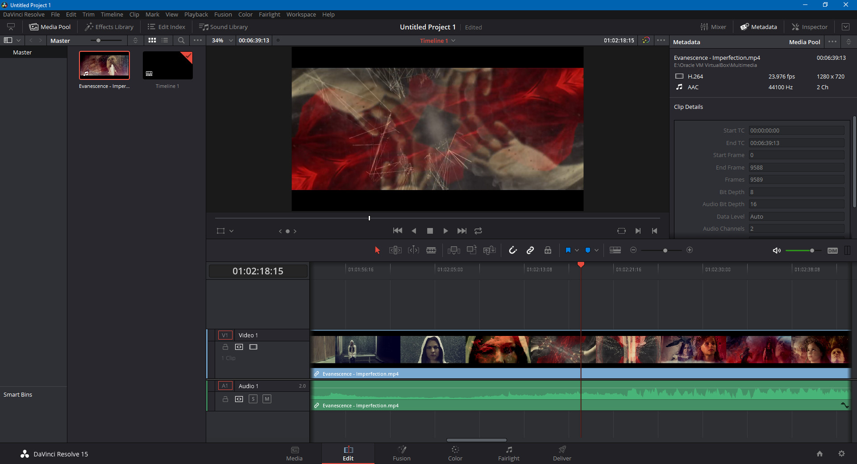The height and width of the screenshot is (464, 857).
Task: Go to previous edit point button
Action: click(x=654, y=231)
